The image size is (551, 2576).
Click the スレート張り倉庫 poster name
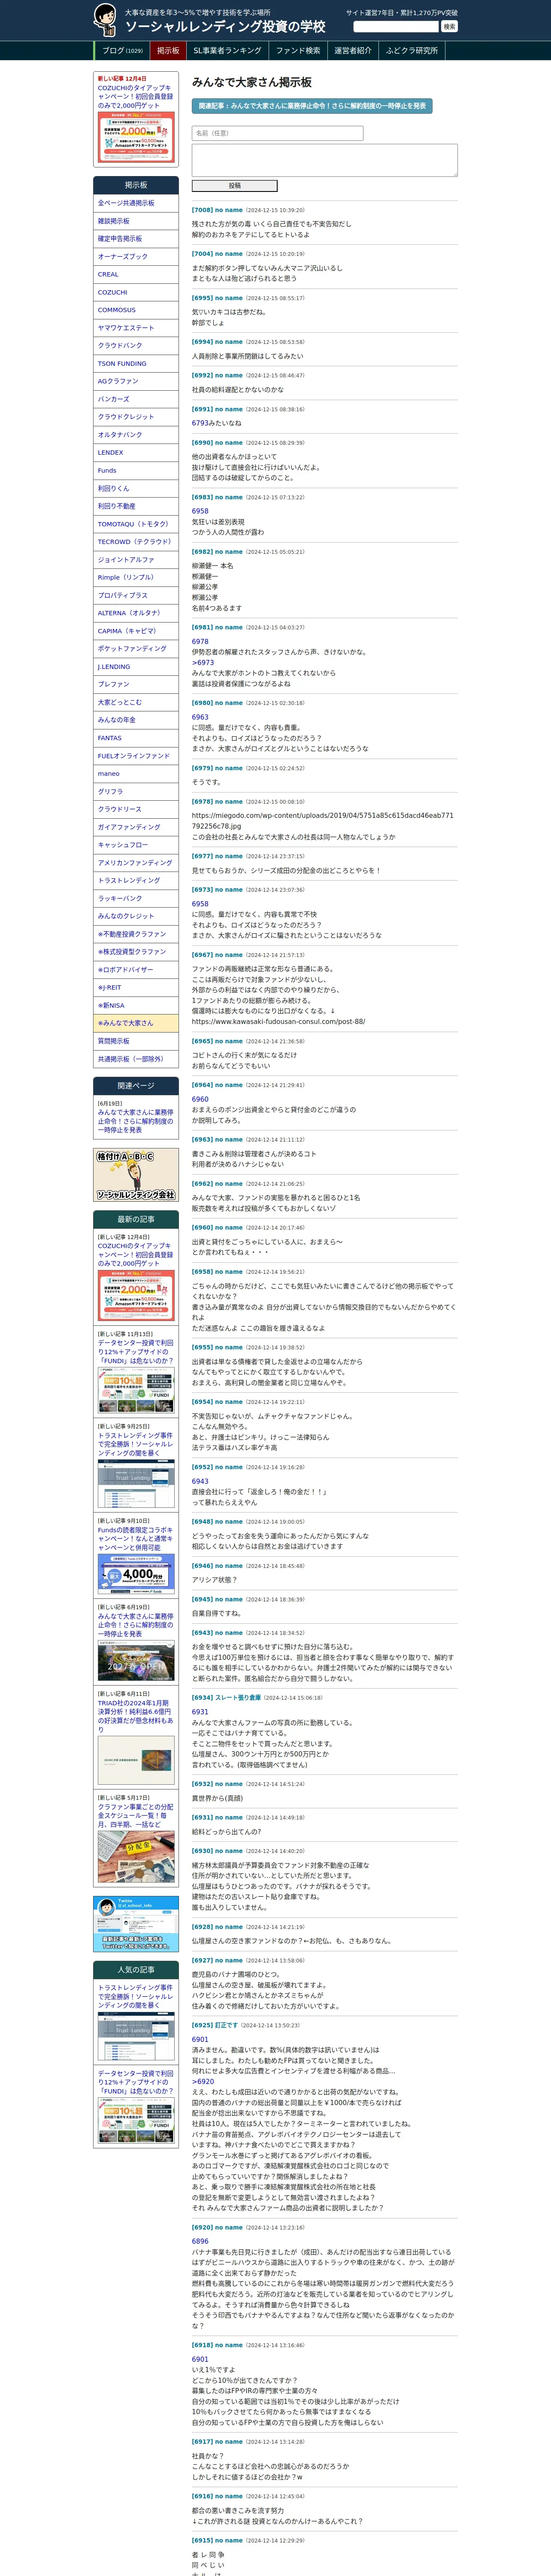[238, 1698]
